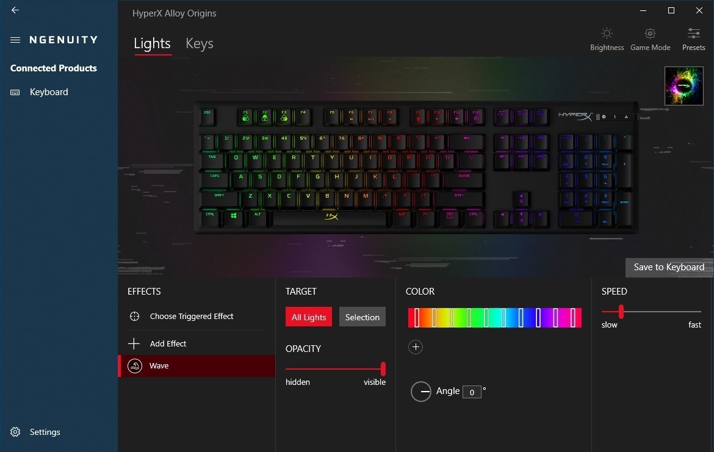Click the colorful preset thumbnail

[x=683, y=86]
